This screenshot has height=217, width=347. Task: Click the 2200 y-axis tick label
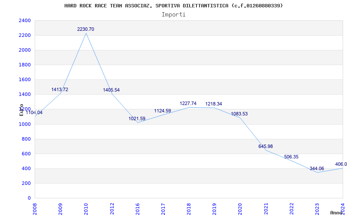(x=25, y=36)
